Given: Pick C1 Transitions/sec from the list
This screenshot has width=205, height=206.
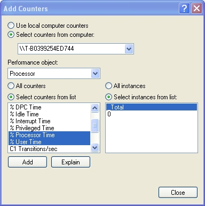Looking at the screenshot, I should point(49,149).
